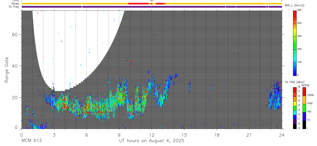Click the "NOISE" legend title

pyautogui.click(x=306, y=85)
